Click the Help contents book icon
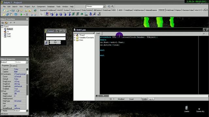Viewport: 209px width, 117px height. pyautogui.click(x=35, y=10)
